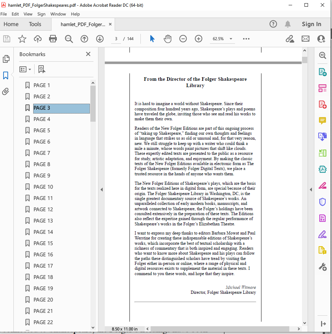Open the Export PDF tool
Image resolution: width=332 pixels, height=334 pixels.
[322, 72]
